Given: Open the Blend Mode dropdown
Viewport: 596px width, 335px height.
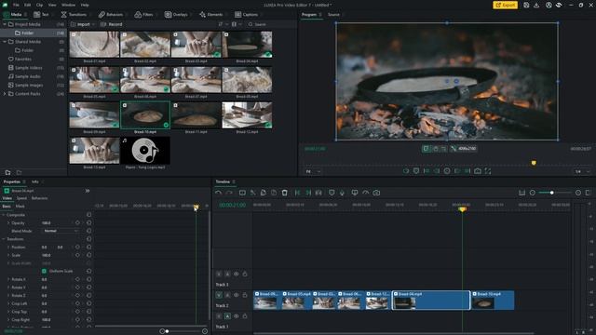Looking at the screenshot, I should tap(61, 231).
